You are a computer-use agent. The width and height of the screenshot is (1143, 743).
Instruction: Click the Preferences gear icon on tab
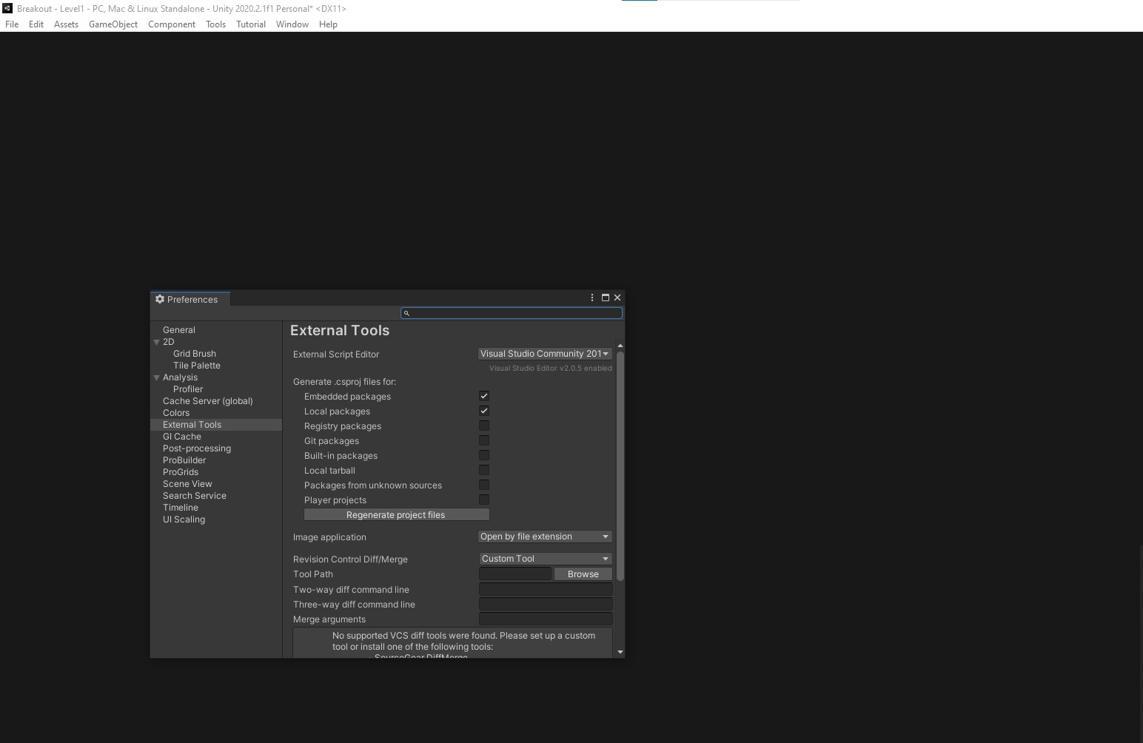click(159, 299)
